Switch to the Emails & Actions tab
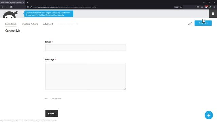The width and height of the screenshot is (217, 122). coord(30,24)
